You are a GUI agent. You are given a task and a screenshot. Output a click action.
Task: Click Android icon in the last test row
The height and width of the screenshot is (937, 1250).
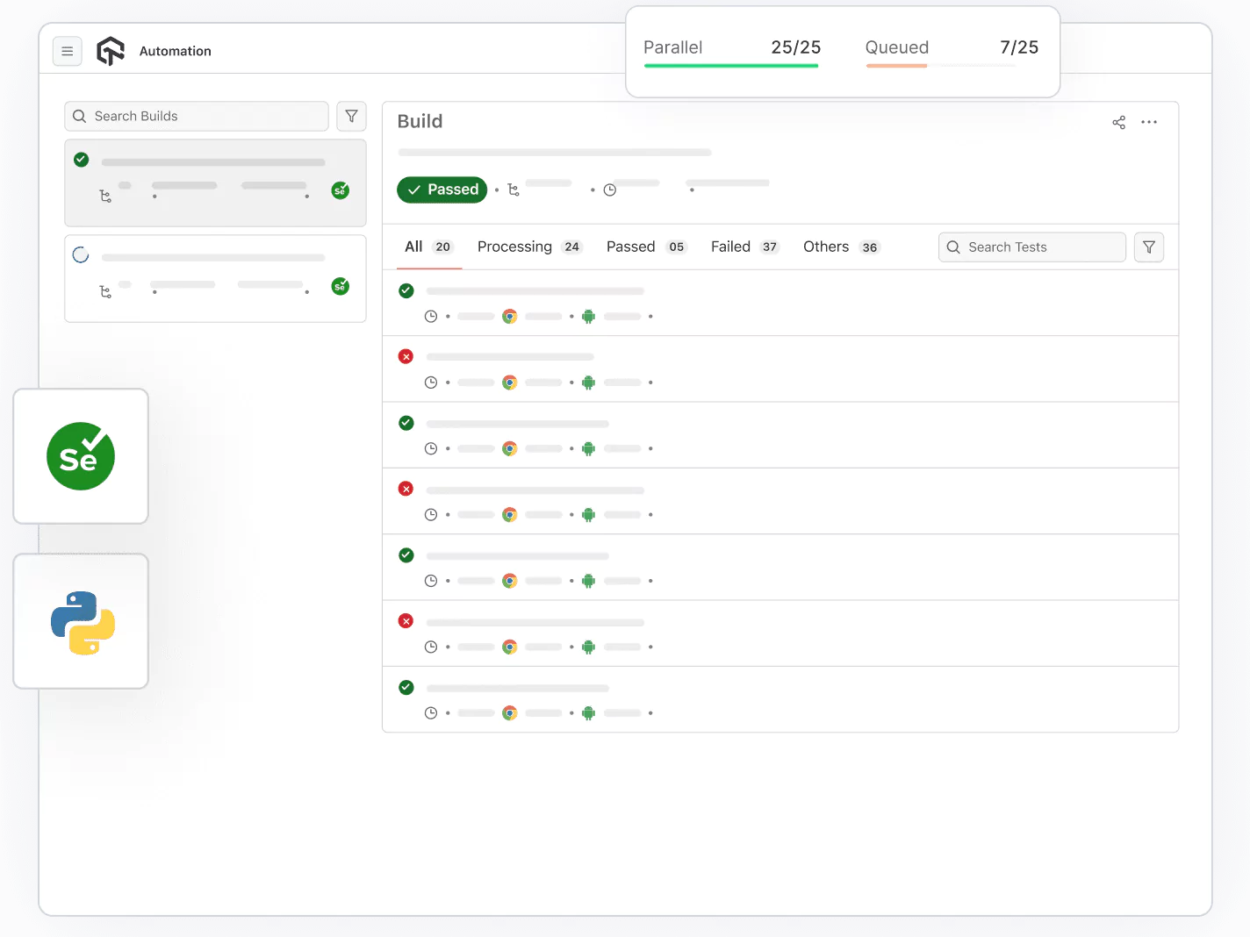click(588, 713)
